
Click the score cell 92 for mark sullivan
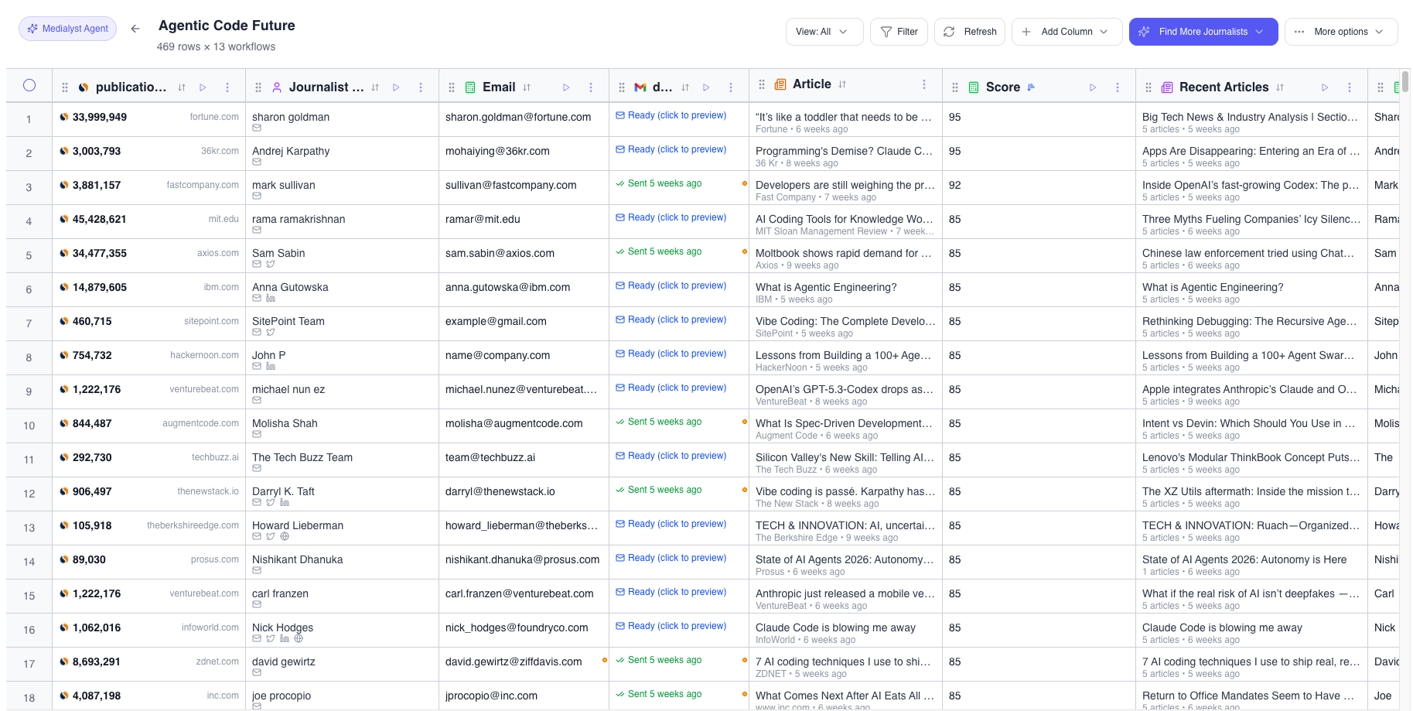point(1039,187)
